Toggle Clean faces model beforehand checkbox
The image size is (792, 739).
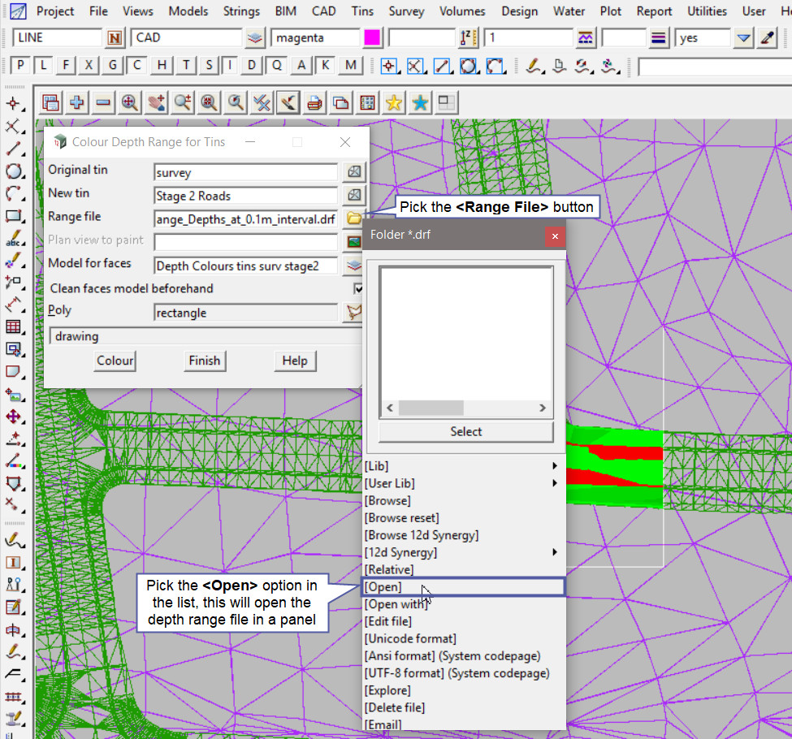358,288
